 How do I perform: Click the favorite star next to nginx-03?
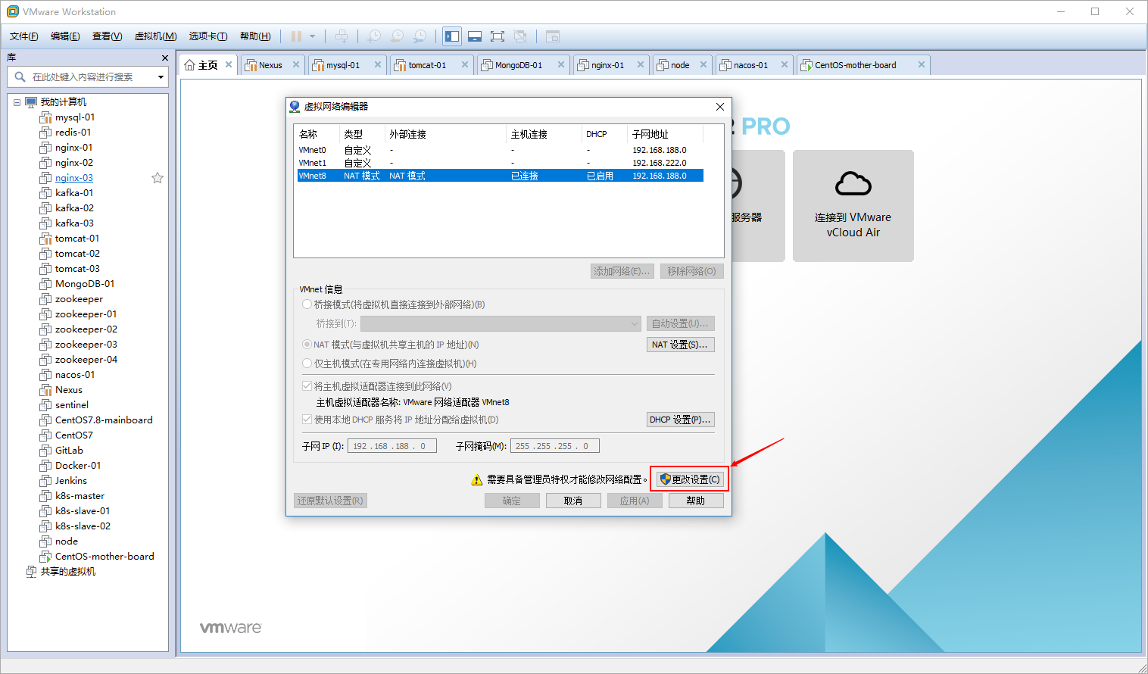pos(158,178)
